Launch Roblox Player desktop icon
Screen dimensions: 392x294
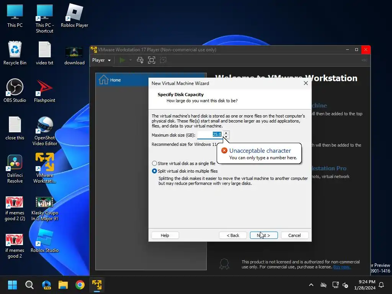click(x=74, y=15)
